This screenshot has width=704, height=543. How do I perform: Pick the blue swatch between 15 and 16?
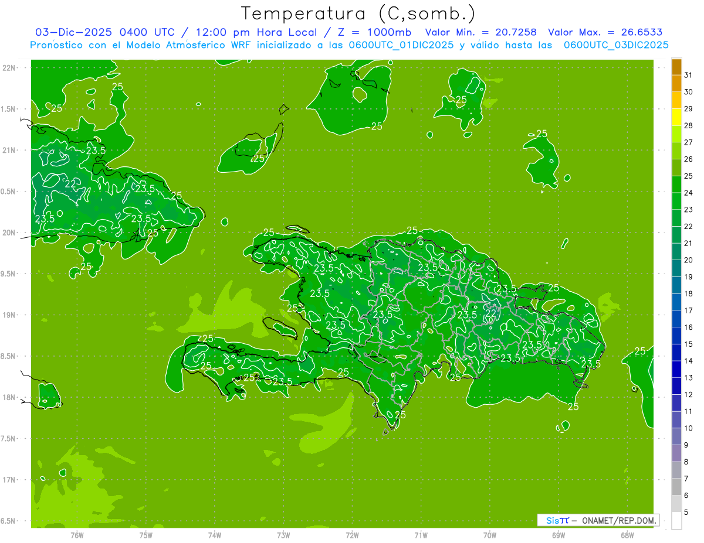coord(676,336)
